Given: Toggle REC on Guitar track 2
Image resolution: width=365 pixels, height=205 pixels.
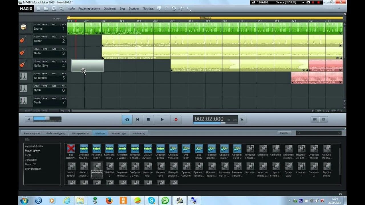Looking at the screenshot, I should pos(54,37).
